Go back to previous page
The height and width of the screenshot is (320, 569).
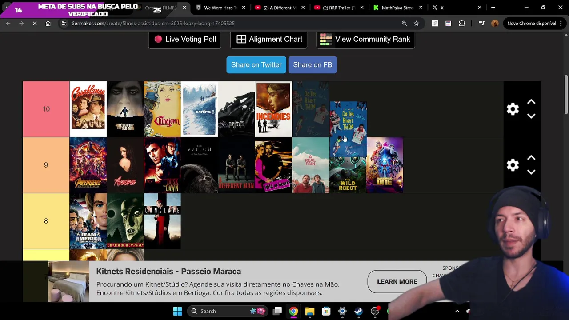pyautogui.click(x=8, y=23)
